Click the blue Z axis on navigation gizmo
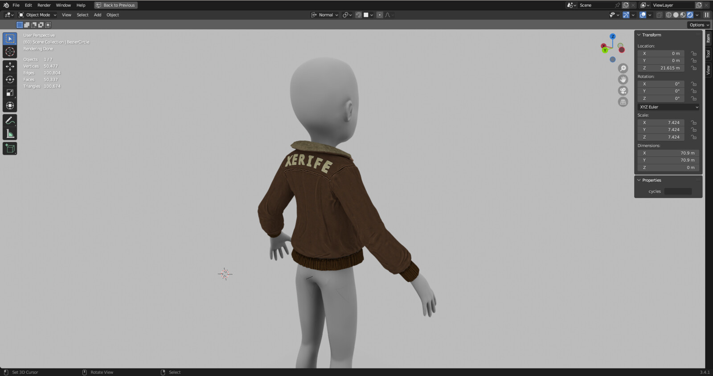713x376 pixels. 613,37
